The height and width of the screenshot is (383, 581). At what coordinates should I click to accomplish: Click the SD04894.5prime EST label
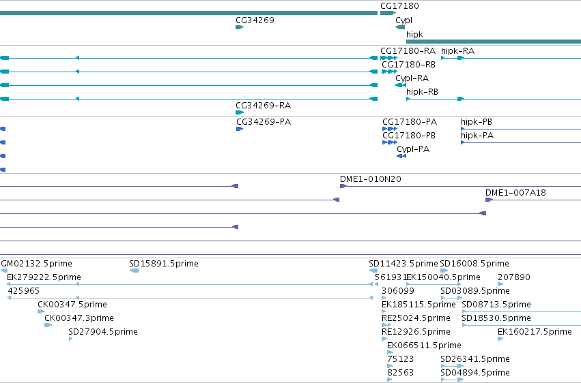tap(475, 373)
